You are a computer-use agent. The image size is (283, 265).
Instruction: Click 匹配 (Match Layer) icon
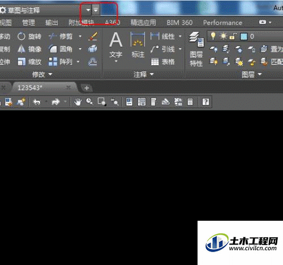click(271, 62)
